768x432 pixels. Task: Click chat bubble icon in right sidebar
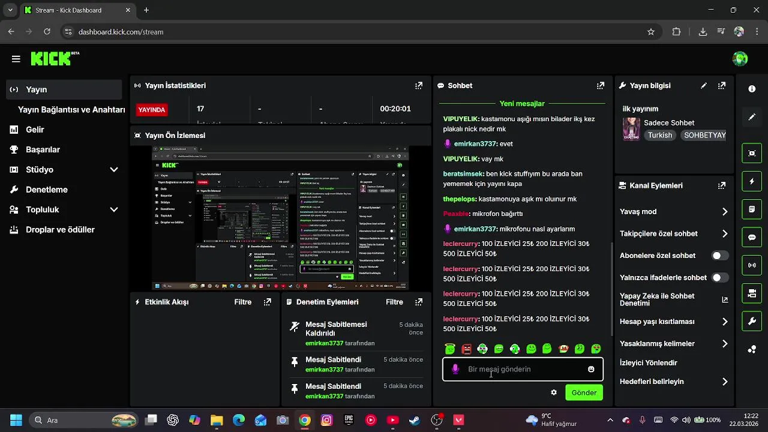[x=752, y=238]
